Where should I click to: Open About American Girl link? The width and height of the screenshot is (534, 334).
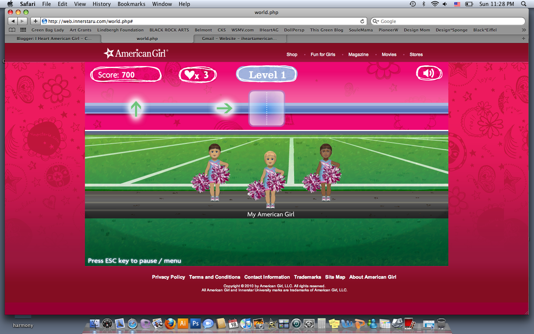click(x=373, y=277)
